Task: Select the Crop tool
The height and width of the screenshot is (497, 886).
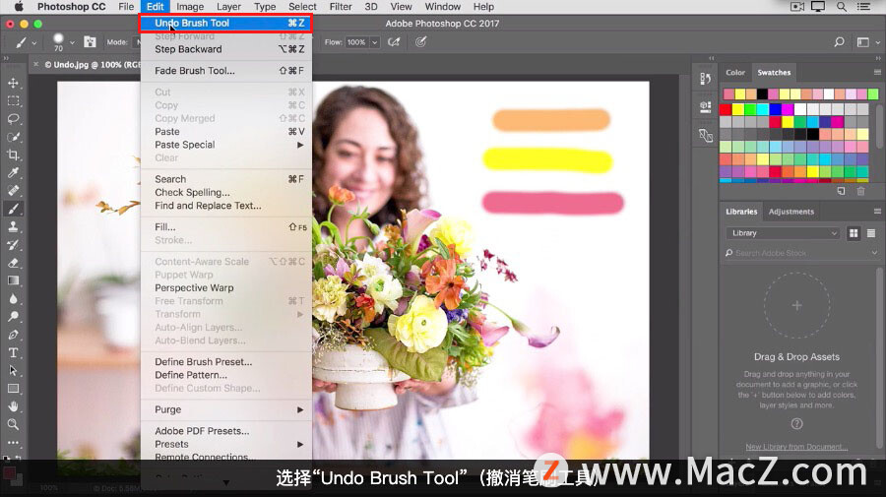Action: pyautogui.click(x=13, y=155)
